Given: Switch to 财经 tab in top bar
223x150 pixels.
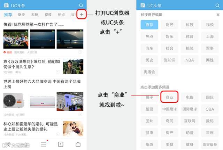Looking at the screenshot, I should click(x=22, y=15).
